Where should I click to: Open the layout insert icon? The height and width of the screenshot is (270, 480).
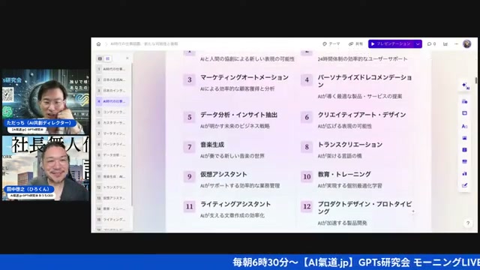coord(464,113)
